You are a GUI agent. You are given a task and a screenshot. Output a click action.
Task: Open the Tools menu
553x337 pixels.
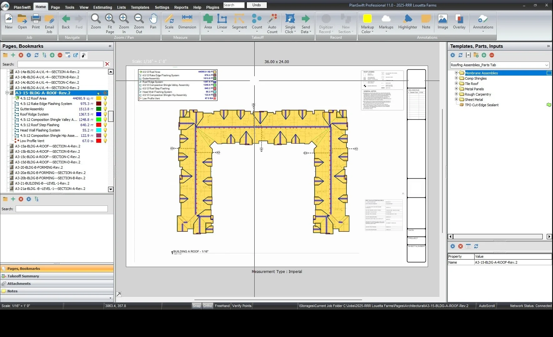69,7
